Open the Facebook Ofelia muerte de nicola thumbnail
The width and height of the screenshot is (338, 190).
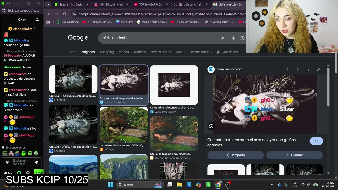pyautogui.click(x=73, y=79)
